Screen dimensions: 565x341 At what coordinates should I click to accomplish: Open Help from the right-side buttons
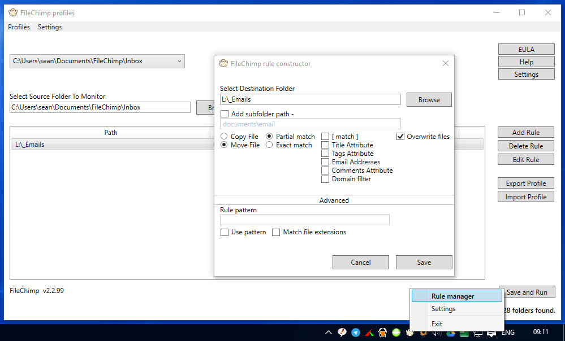tap(527, 62)
